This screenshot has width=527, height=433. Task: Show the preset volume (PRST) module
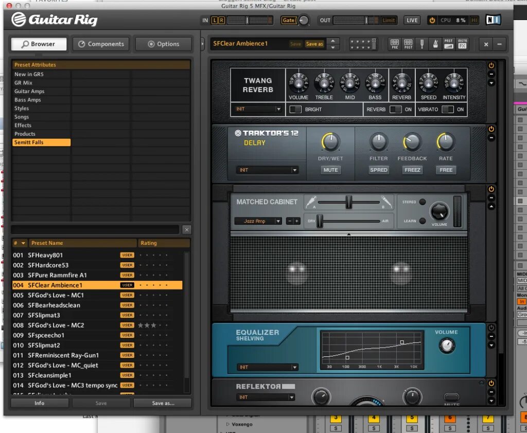449,44
